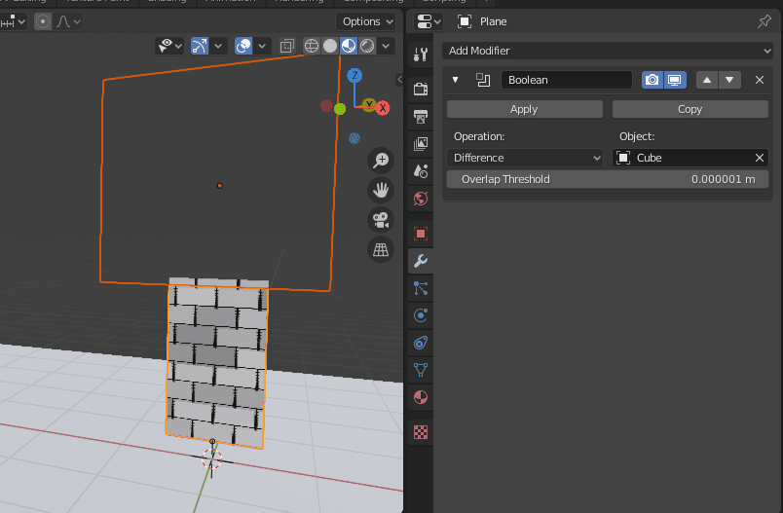Open the Object properties tab

(421, 234)
